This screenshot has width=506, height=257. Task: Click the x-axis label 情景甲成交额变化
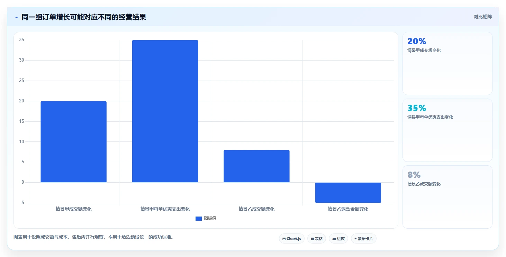coord(74,209)
